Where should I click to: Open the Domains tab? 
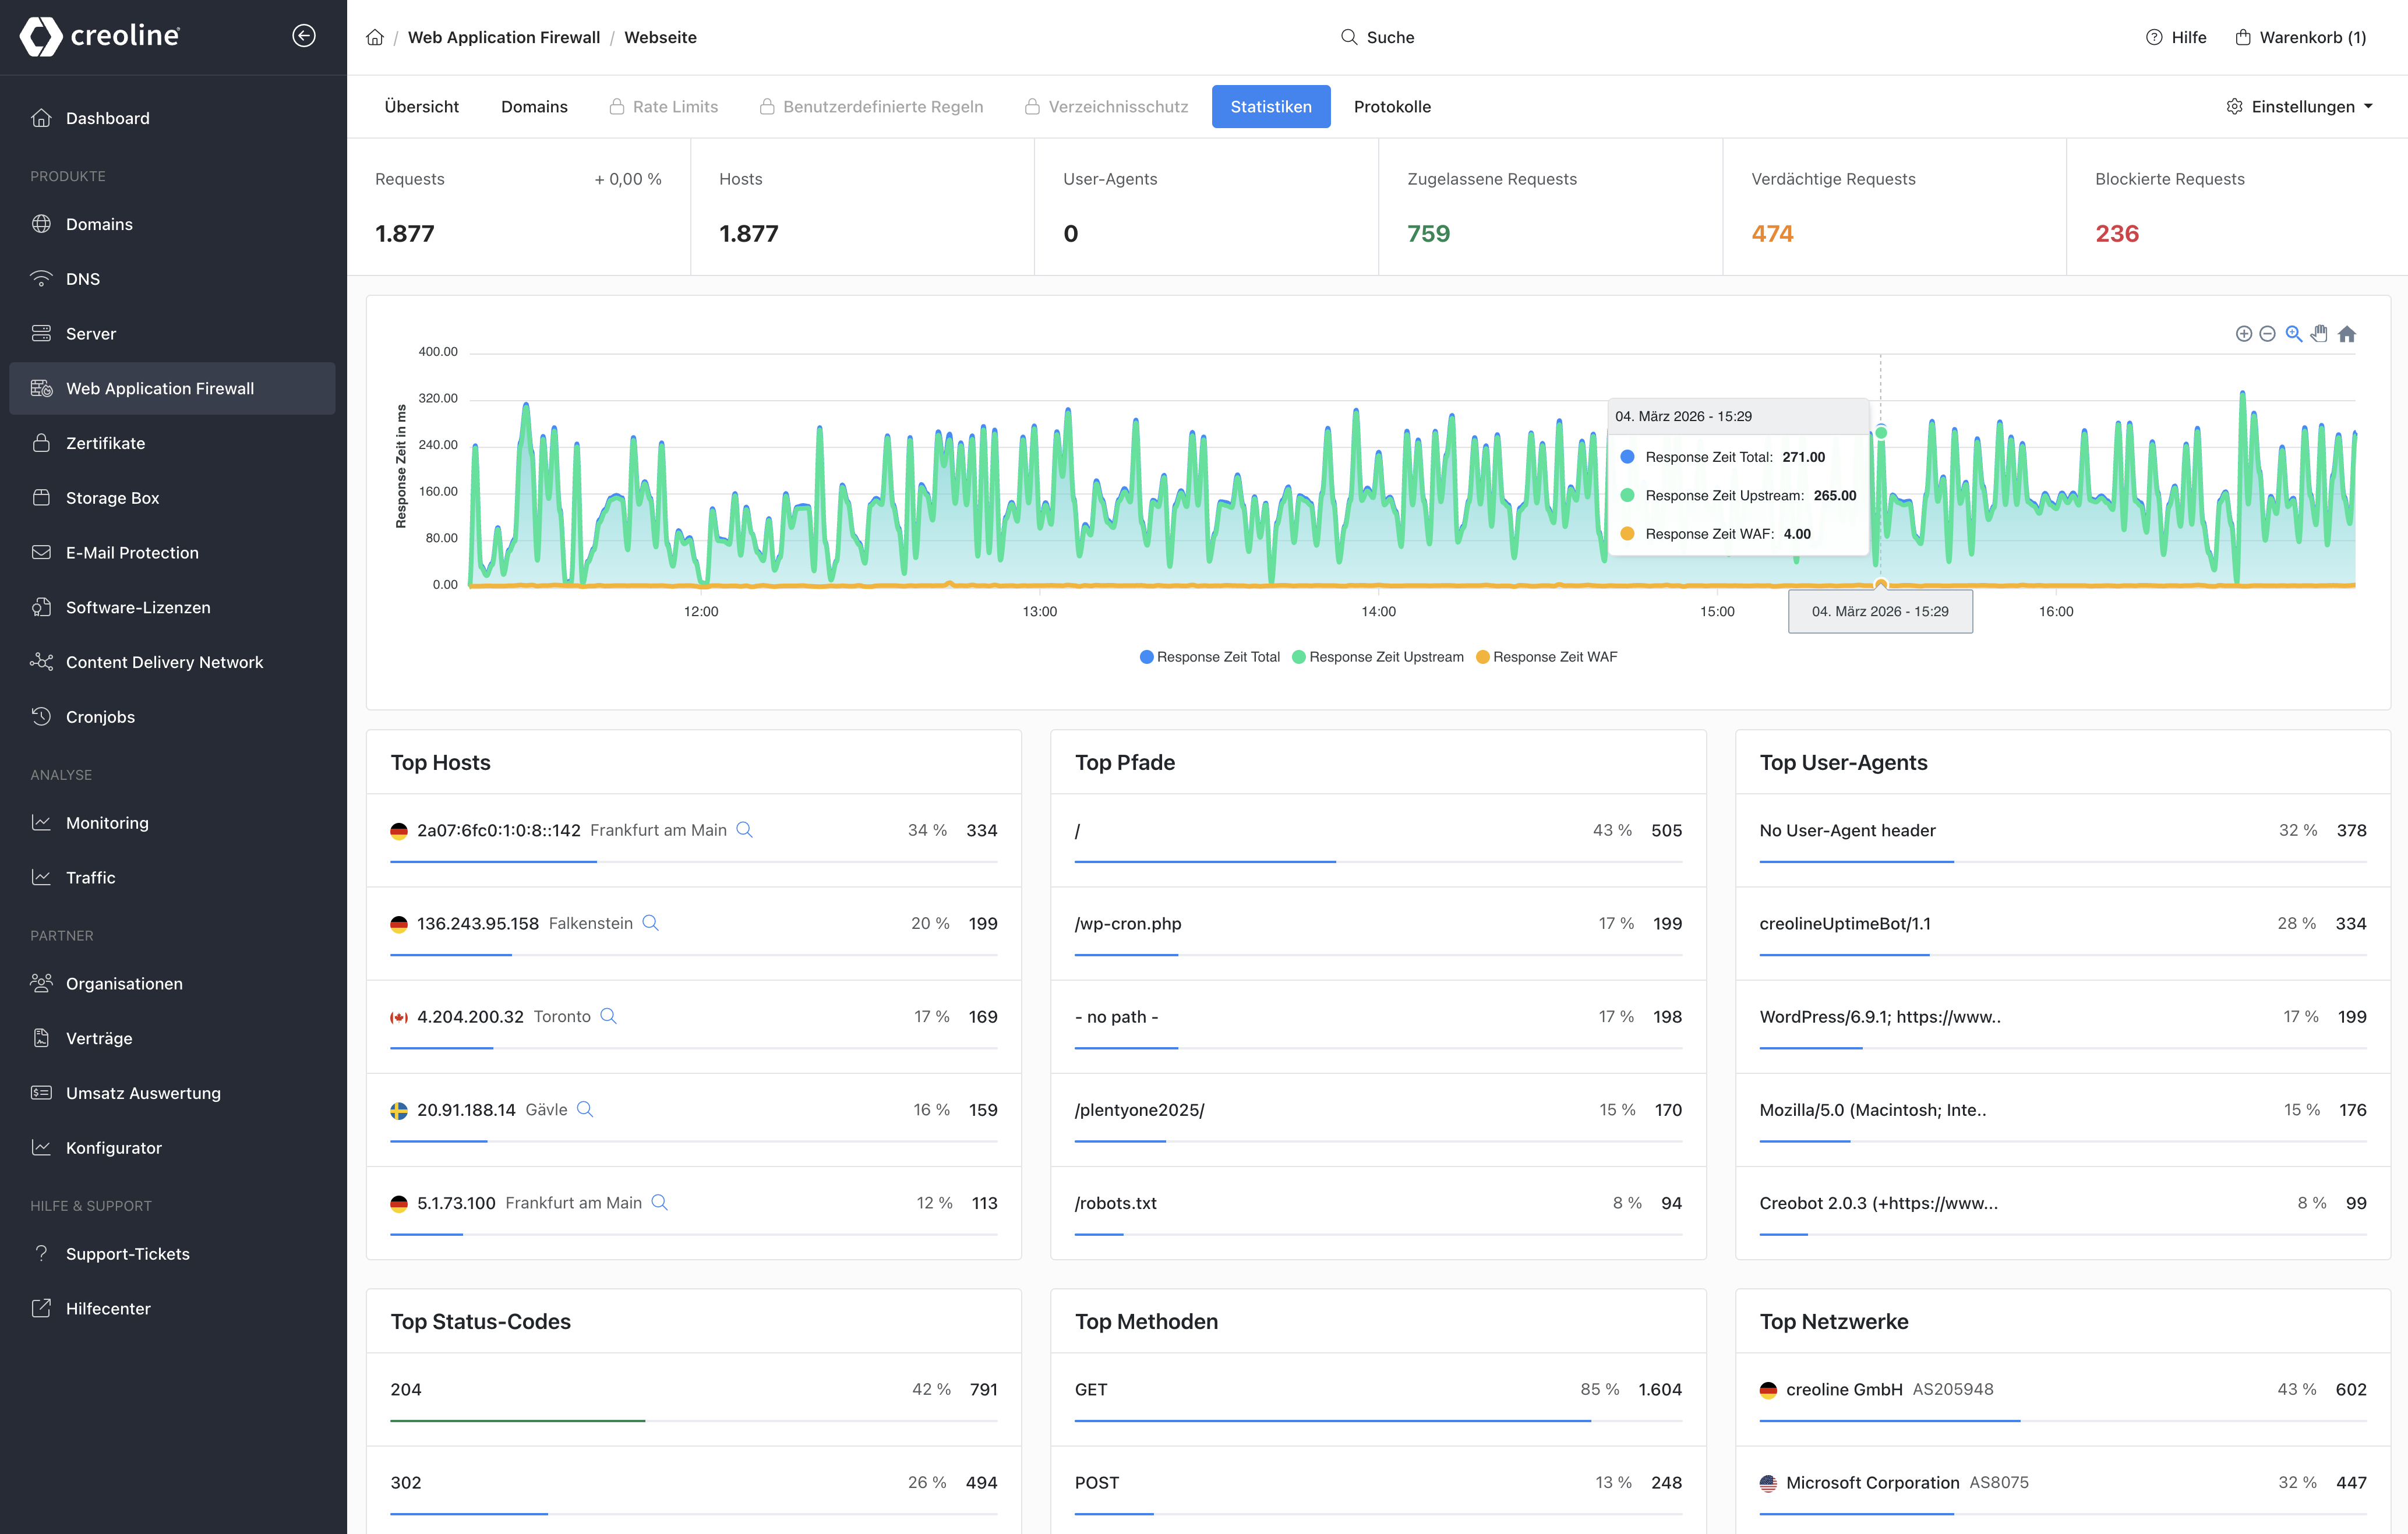click(534, 106)
